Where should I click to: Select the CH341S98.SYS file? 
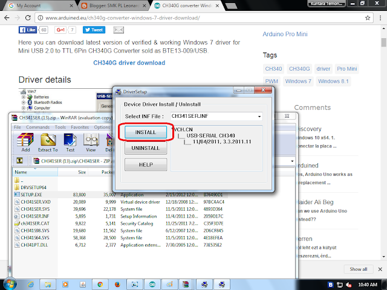point(32,231)
